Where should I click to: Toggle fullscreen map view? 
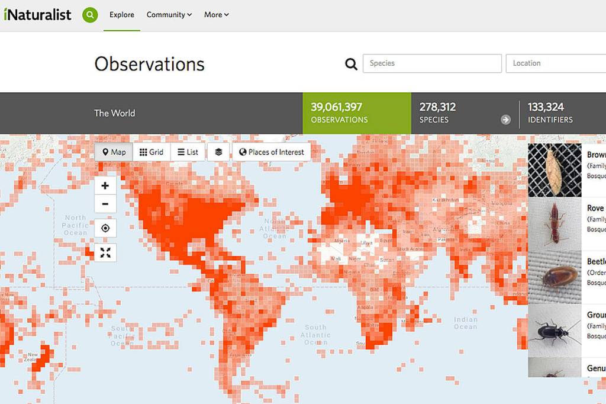coord(105,253)
